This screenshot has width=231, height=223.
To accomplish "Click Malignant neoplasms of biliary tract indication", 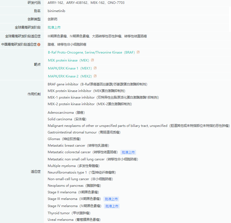I will pyautogui.click(x=139, y=126).
